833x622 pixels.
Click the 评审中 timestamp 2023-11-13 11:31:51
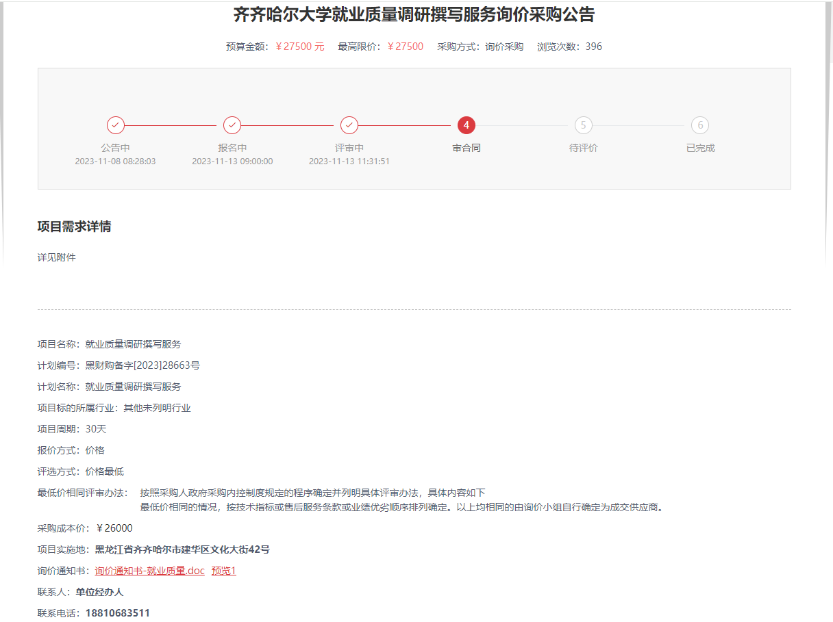349,161
